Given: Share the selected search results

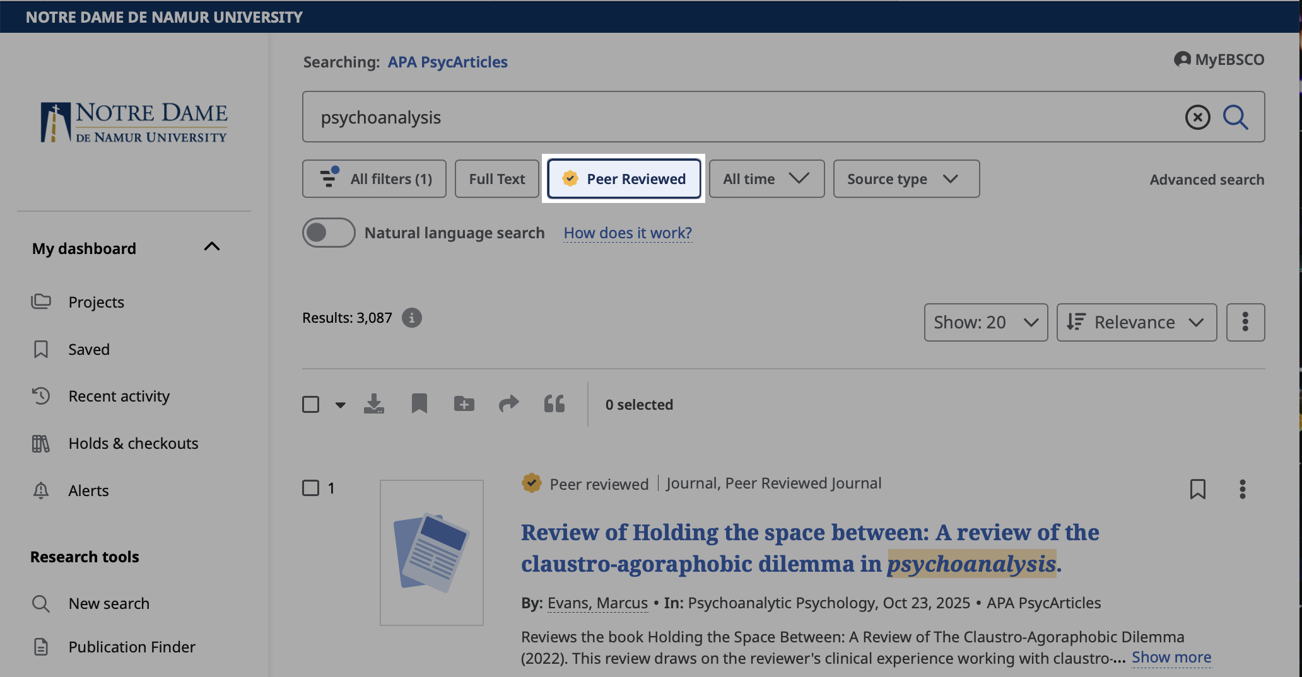Looking at the screenshot, I should [508, 404].
